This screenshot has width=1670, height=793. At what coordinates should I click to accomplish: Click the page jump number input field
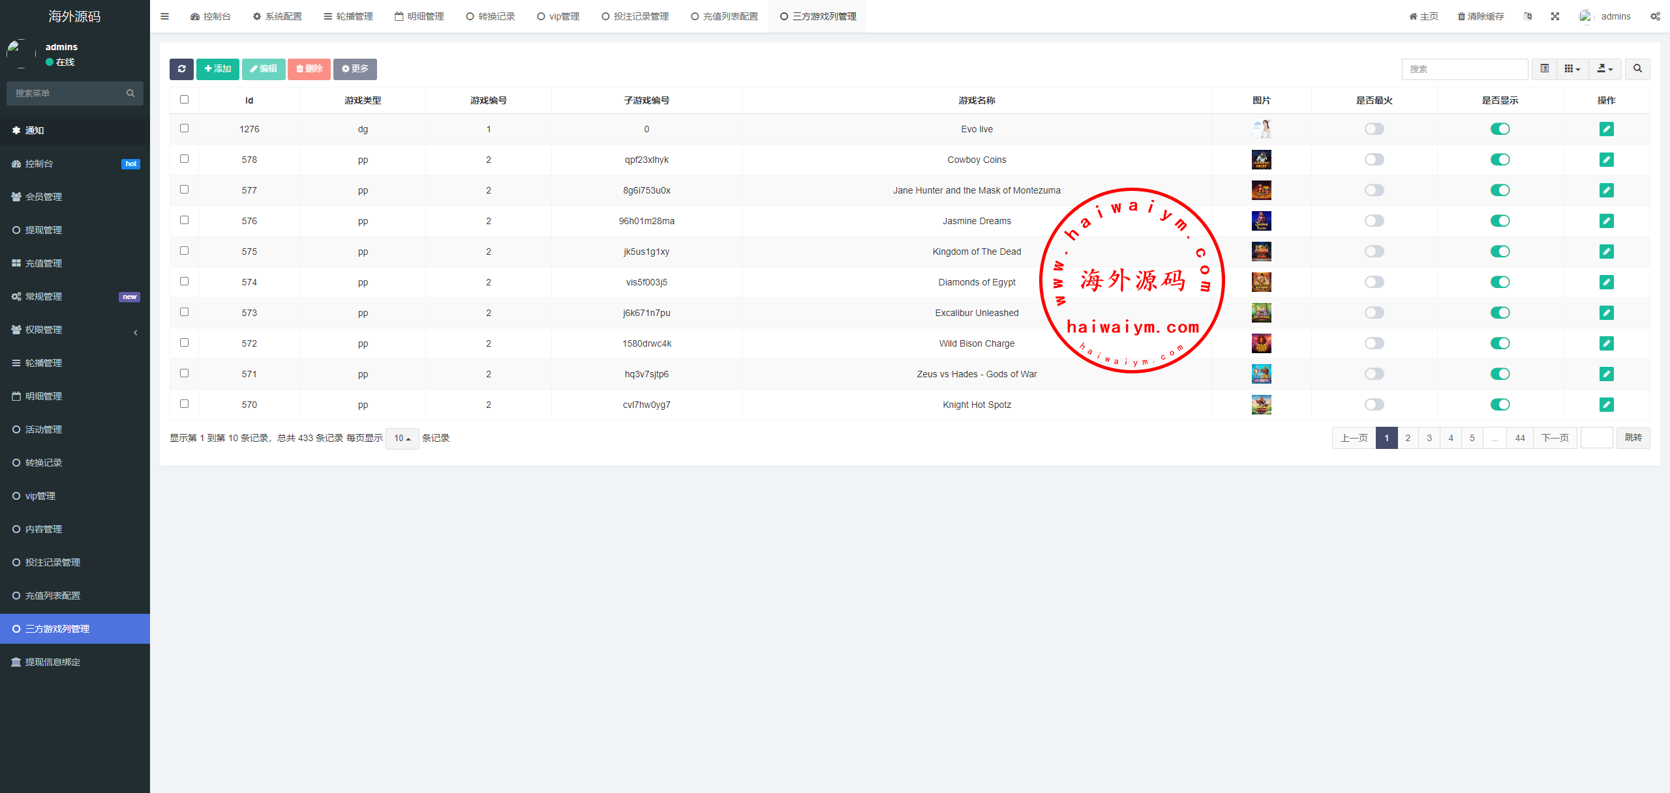pyautogui.click(x=1596, y=438)
